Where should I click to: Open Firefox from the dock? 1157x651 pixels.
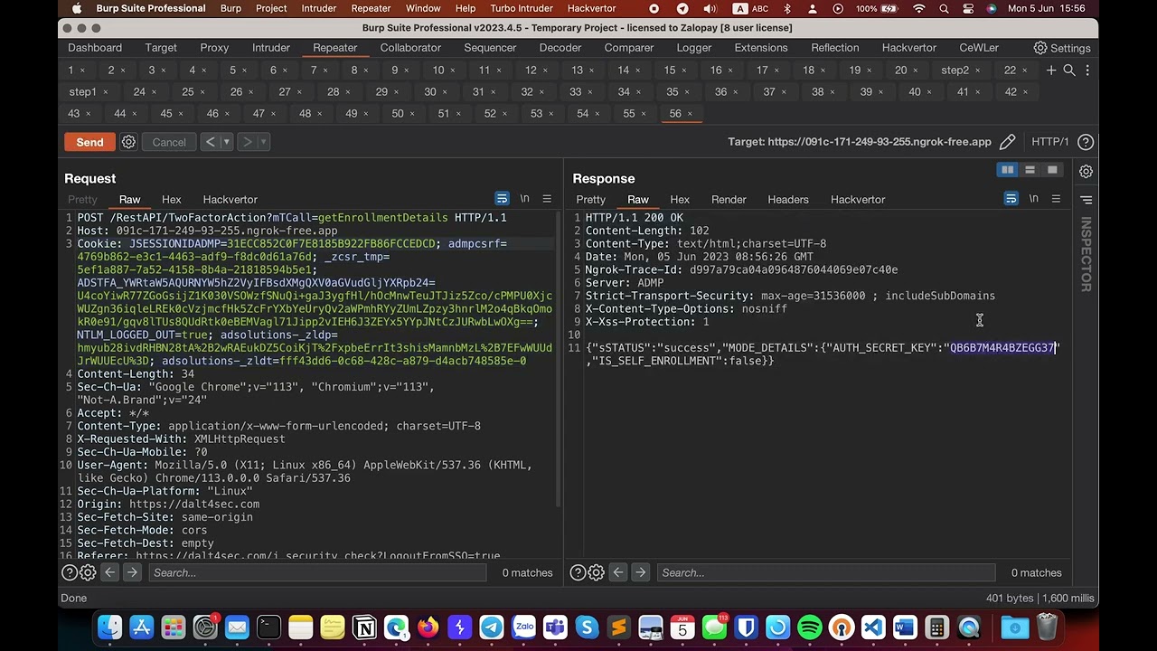pos(428,627)
